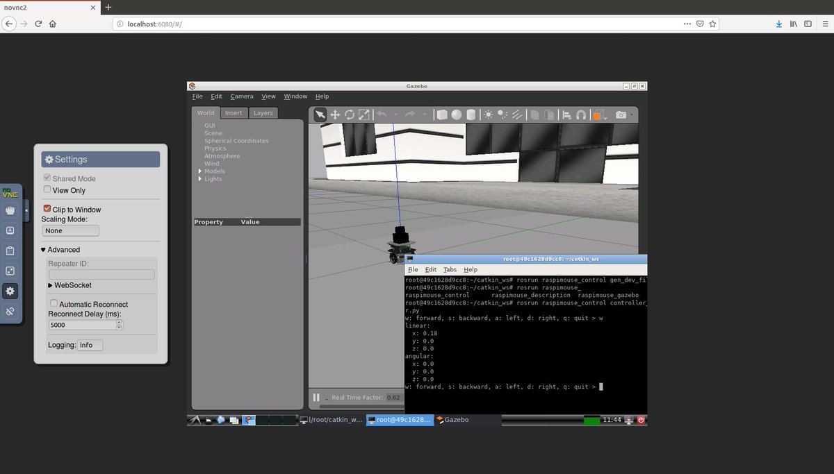Activate the translate mode tool

coord(334,115)
